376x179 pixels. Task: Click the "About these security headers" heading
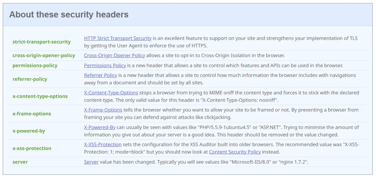tap(69, 14)
